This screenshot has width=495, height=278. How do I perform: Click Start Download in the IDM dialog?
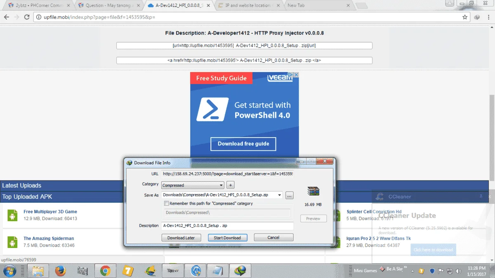tap(227, 238)
